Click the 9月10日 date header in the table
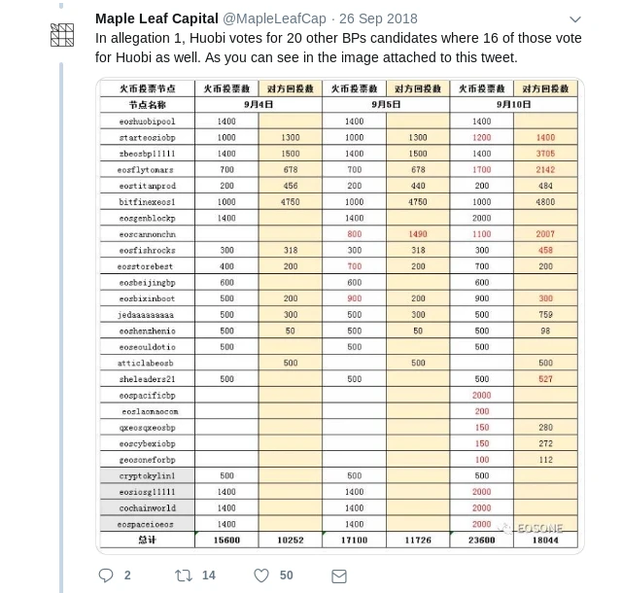 point(513,105)
